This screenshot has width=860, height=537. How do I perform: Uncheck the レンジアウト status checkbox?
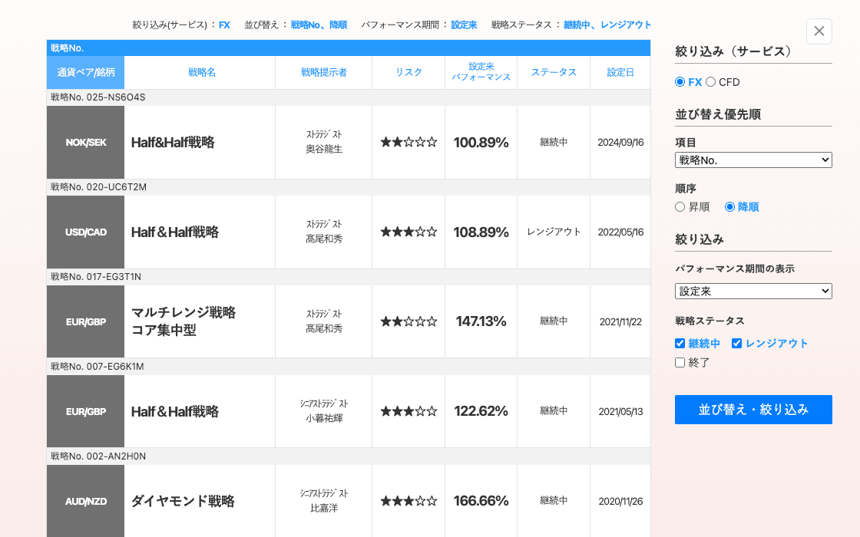coord(736,344)
